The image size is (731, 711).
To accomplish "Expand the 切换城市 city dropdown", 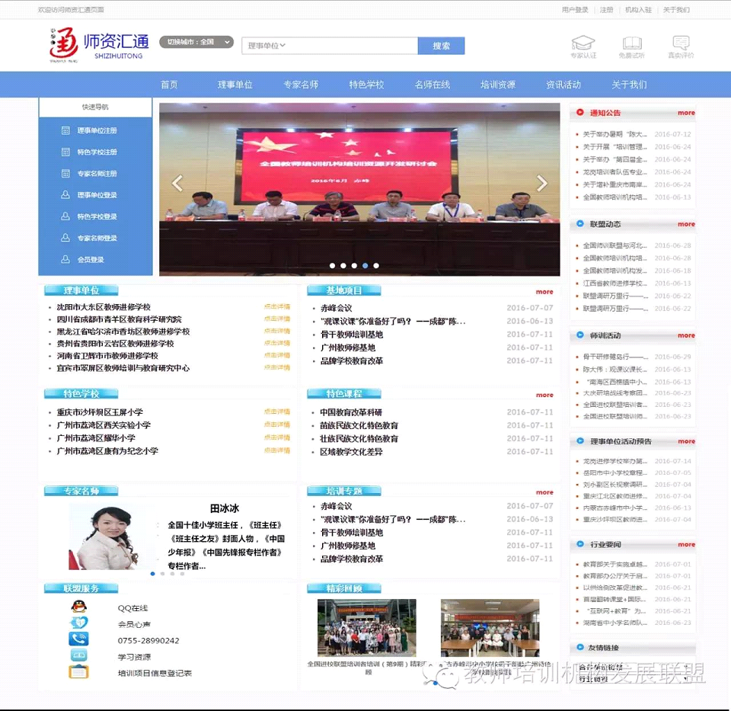I will (196, 42).
